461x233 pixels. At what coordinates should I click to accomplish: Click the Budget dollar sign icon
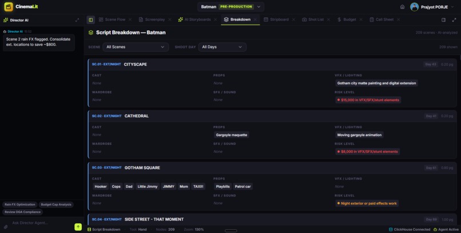(x=339, y=19)
